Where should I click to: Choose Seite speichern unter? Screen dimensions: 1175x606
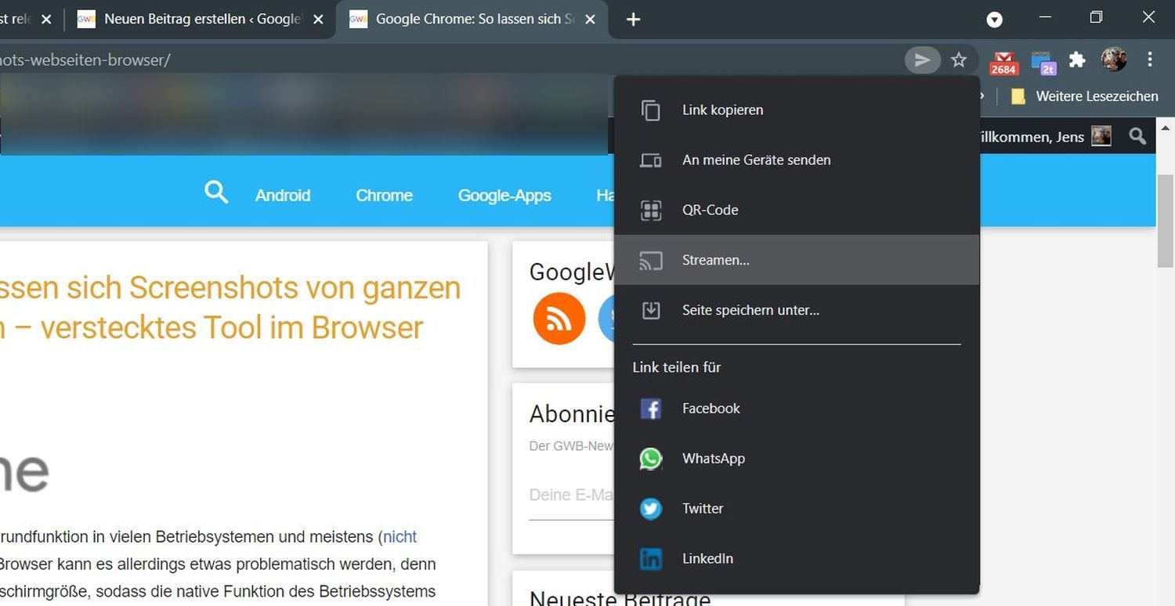pos(750,311)
